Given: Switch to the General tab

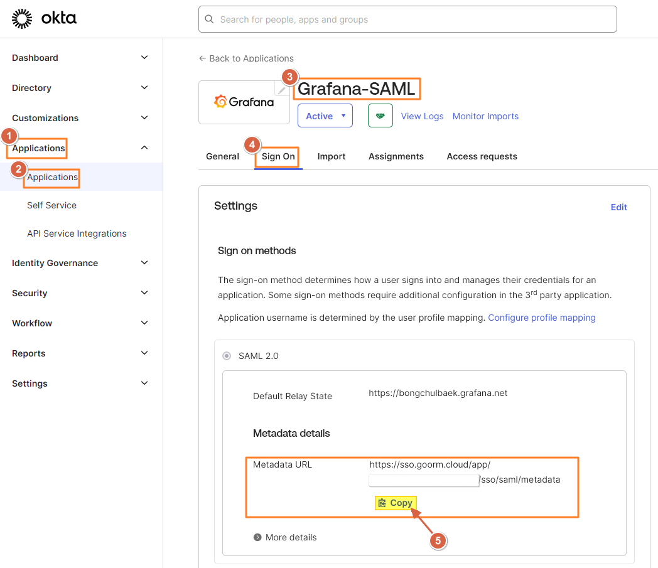Looking at the screenshot, I should pyautogui.click(x=222, y=156).
